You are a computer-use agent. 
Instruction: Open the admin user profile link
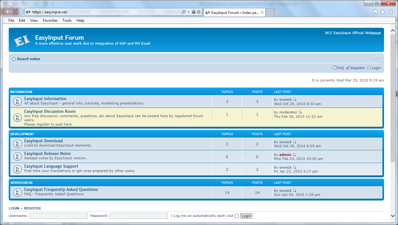(285, 155)
